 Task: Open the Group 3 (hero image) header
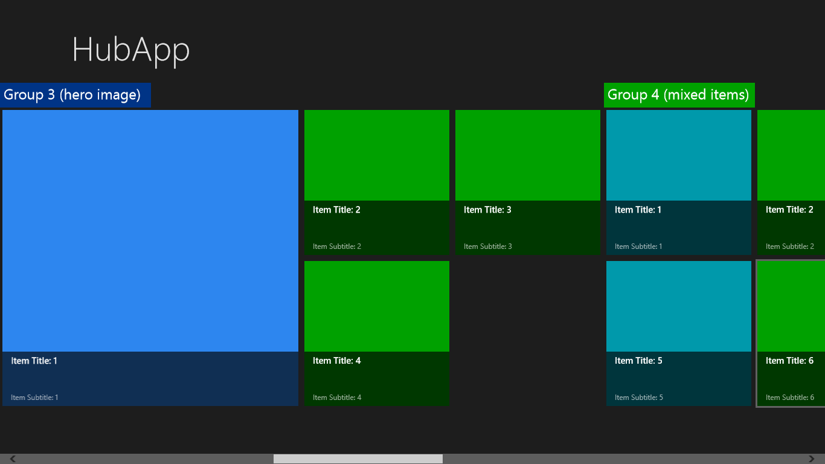coord(75,95)
